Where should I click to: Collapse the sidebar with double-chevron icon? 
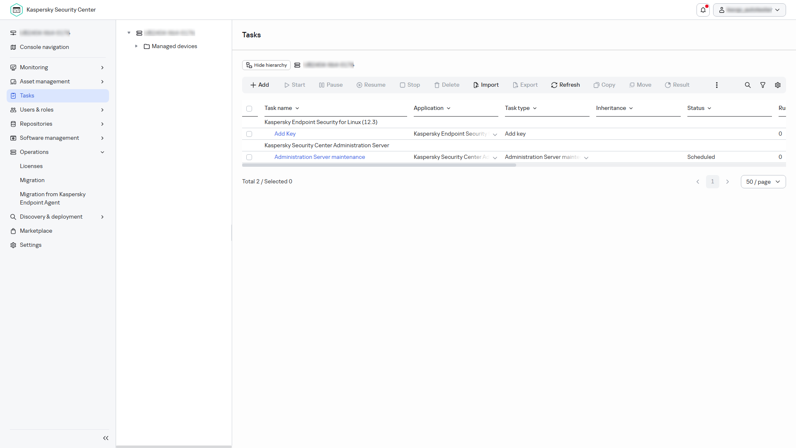click(x=106, y=438)
